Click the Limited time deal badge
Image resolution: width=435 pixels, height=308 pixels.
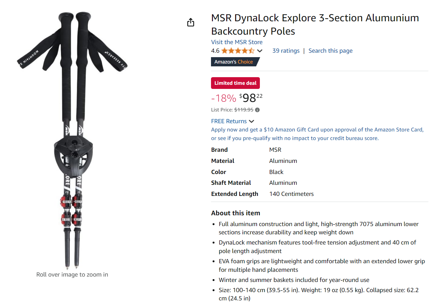[x=235, y=83]
